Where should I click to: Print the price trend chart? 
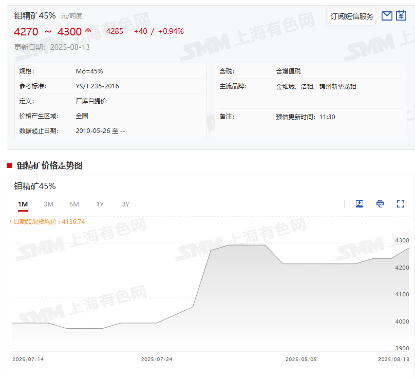click(x=380, y=204)
